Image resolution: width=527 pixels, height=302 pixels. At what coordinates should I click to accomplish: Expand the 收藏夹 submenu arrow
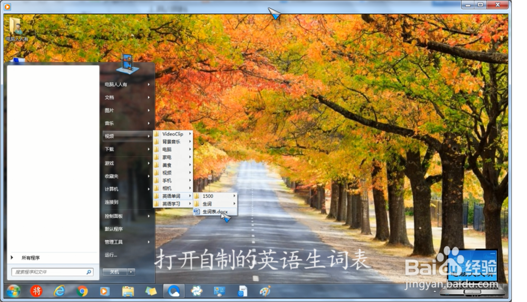[x=149, y=176]
